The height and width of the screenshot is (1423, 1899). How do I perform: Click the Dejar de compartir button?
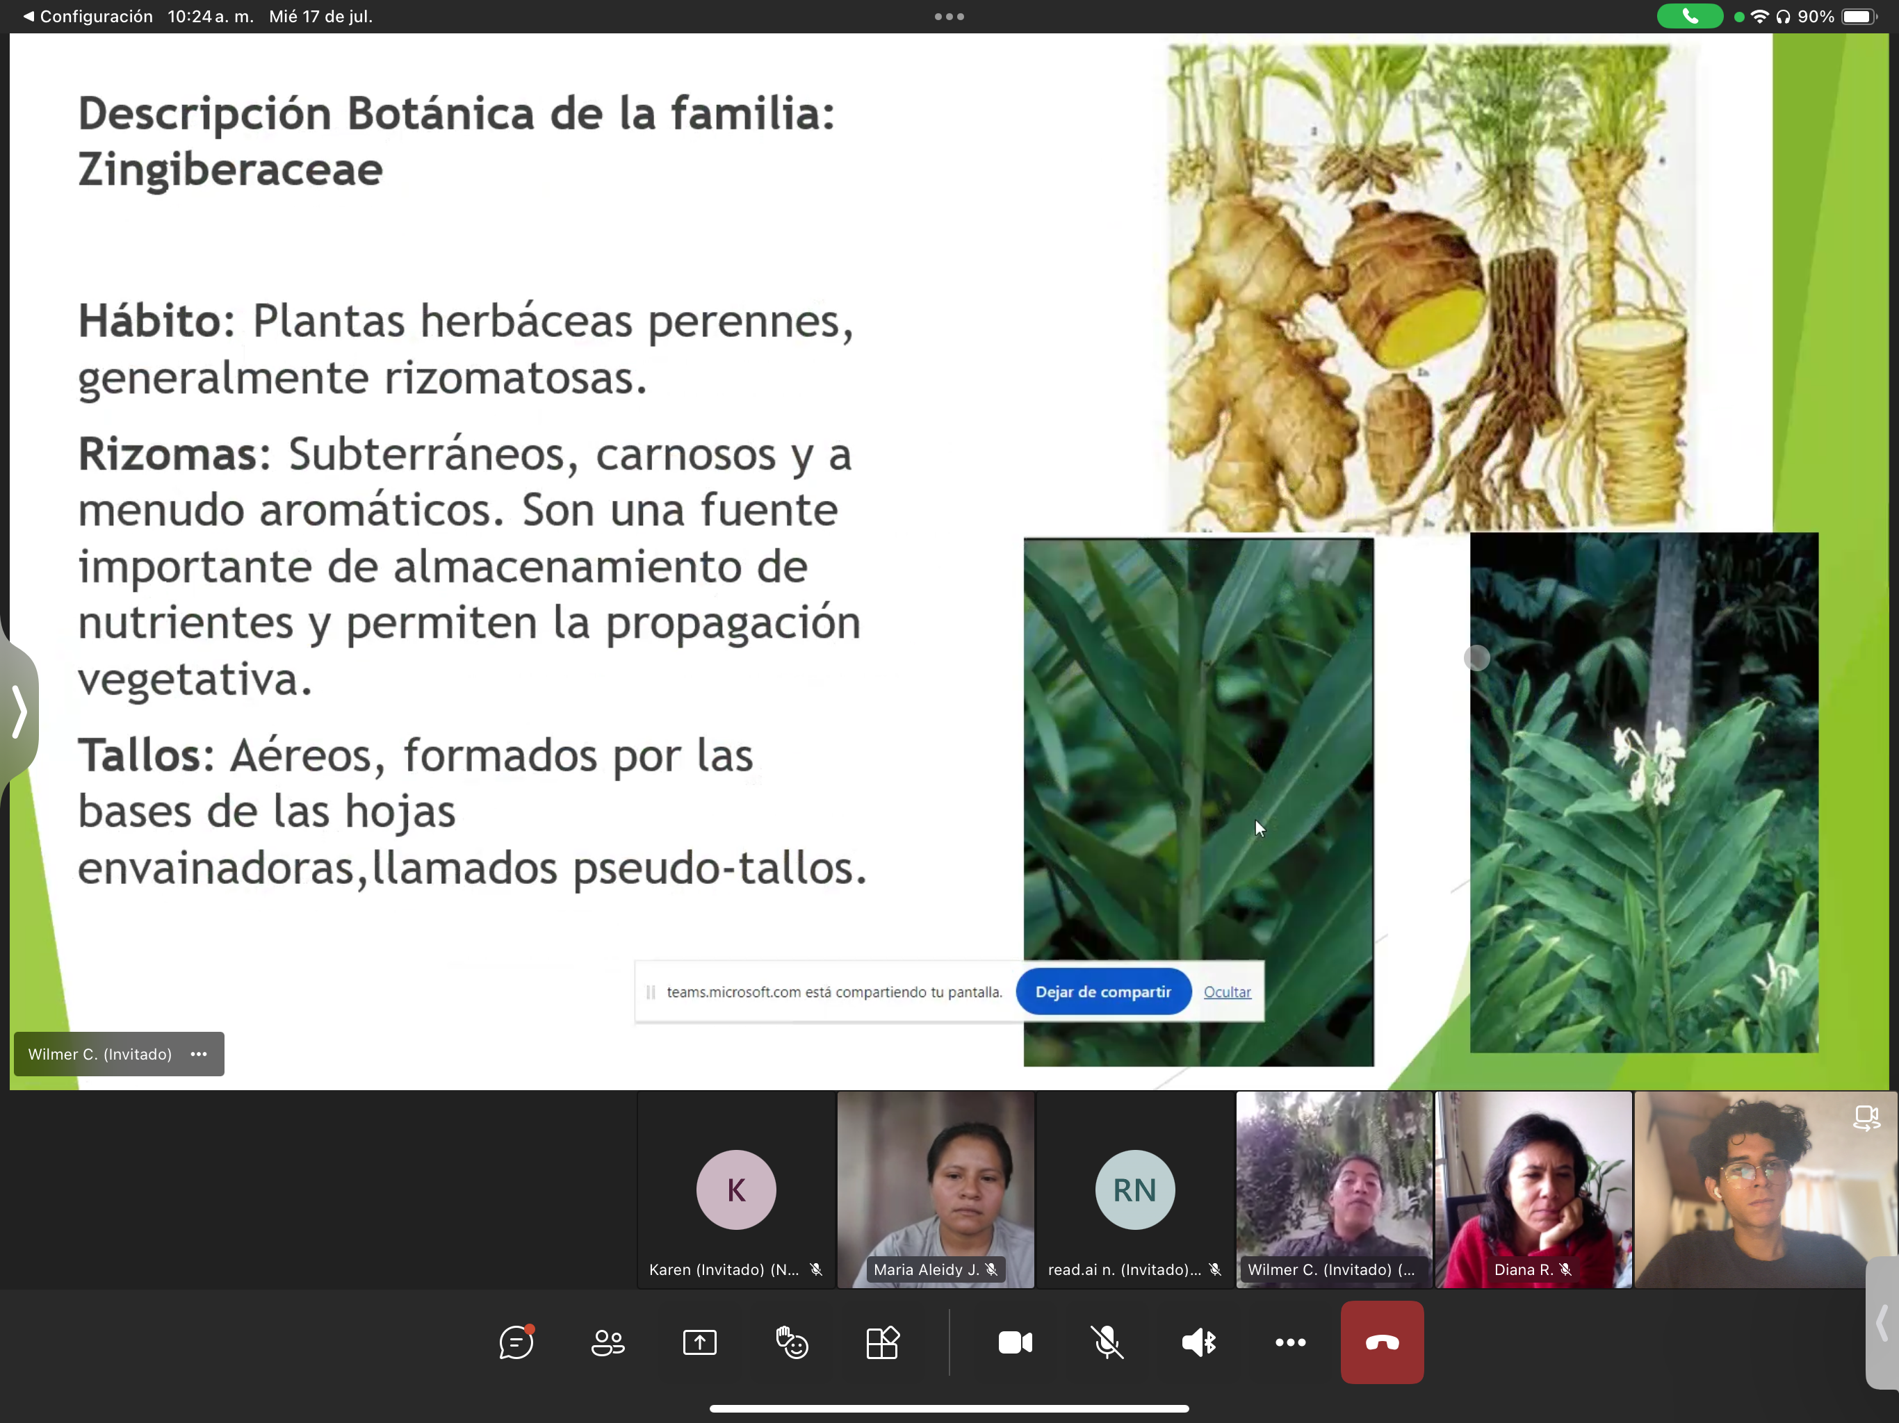[1102, 992]
